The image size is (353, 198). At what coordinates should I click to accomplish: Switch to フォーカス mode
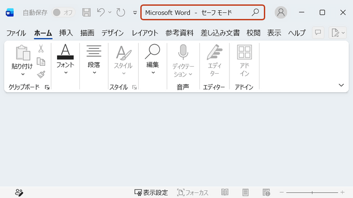click(193, 193)
